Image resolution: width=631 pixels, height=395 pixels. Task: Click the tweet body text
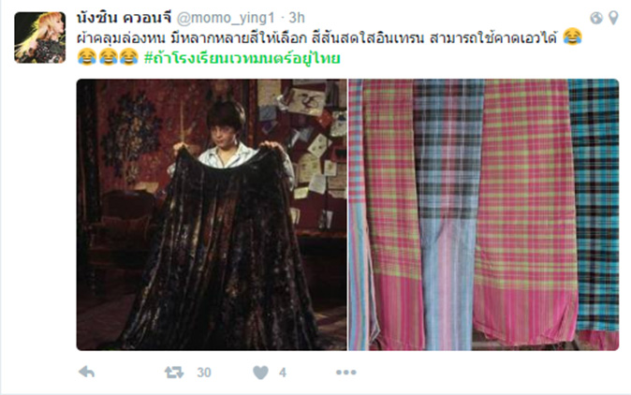pyautogui.click(x=317, y=37)
